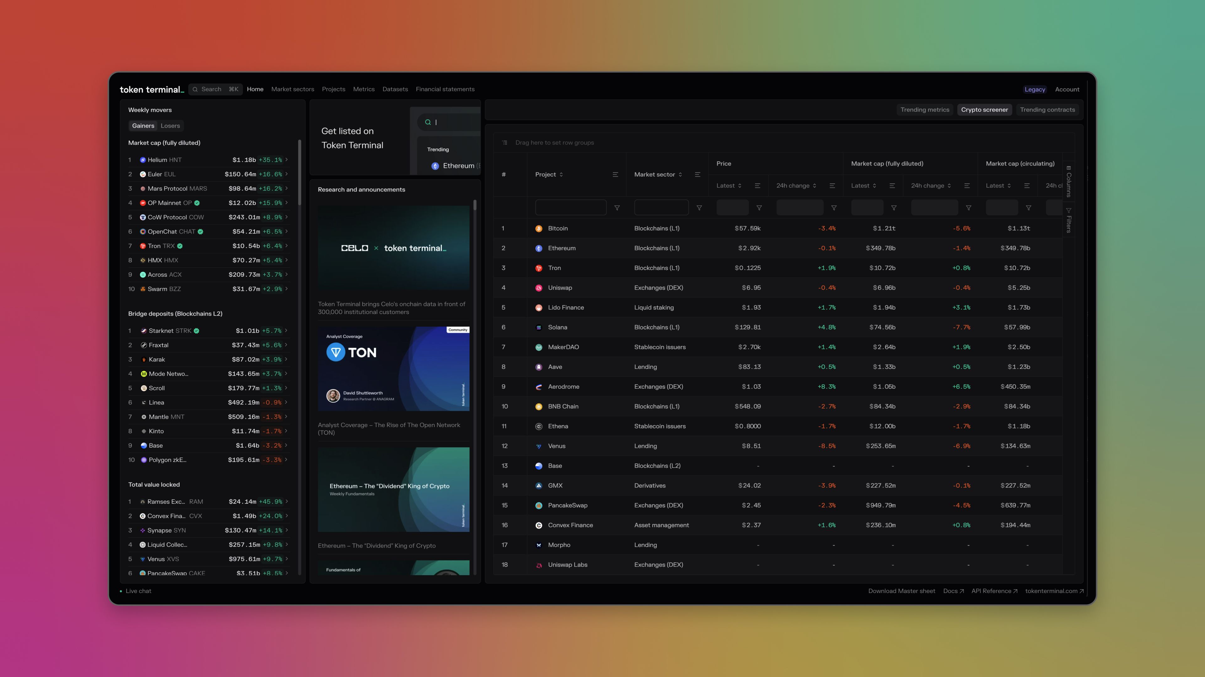
Task: Click the Bitcoin project icon
Action: (538, 228)
